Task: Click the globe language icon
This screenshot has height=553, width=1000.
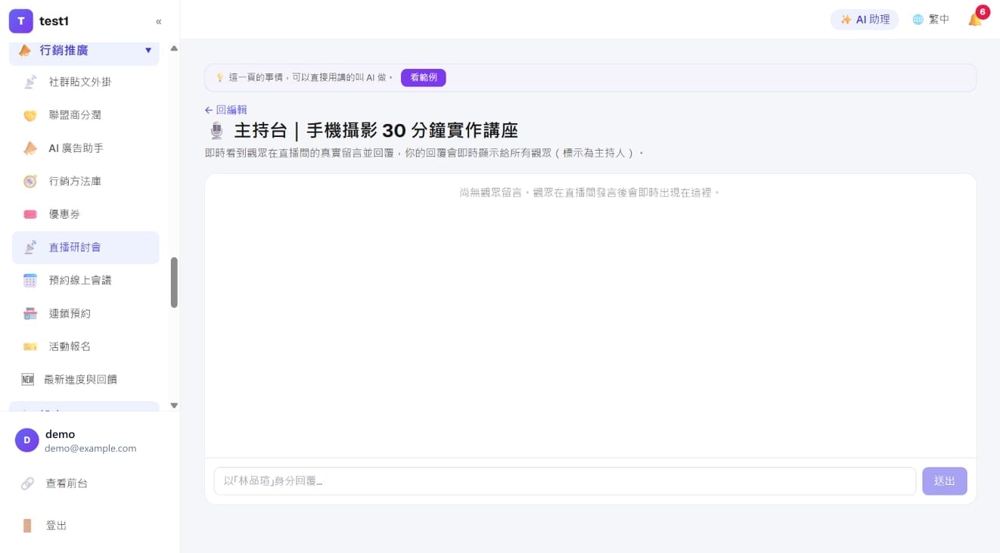Action: pyautogui.click(x=918, y=20)
